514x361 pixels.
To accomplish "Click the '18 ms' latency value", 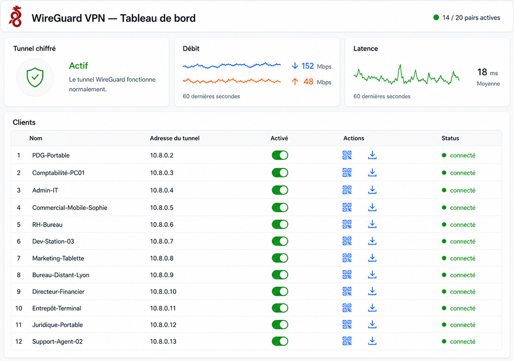I will (x=487, y=72).
